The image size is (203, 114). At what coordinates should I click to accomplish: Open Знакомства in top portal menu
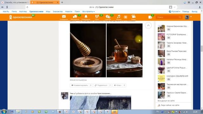58,11
